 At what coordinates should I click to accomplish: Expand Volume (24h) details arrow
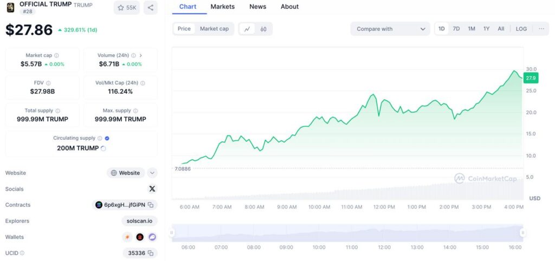(141, 55)
